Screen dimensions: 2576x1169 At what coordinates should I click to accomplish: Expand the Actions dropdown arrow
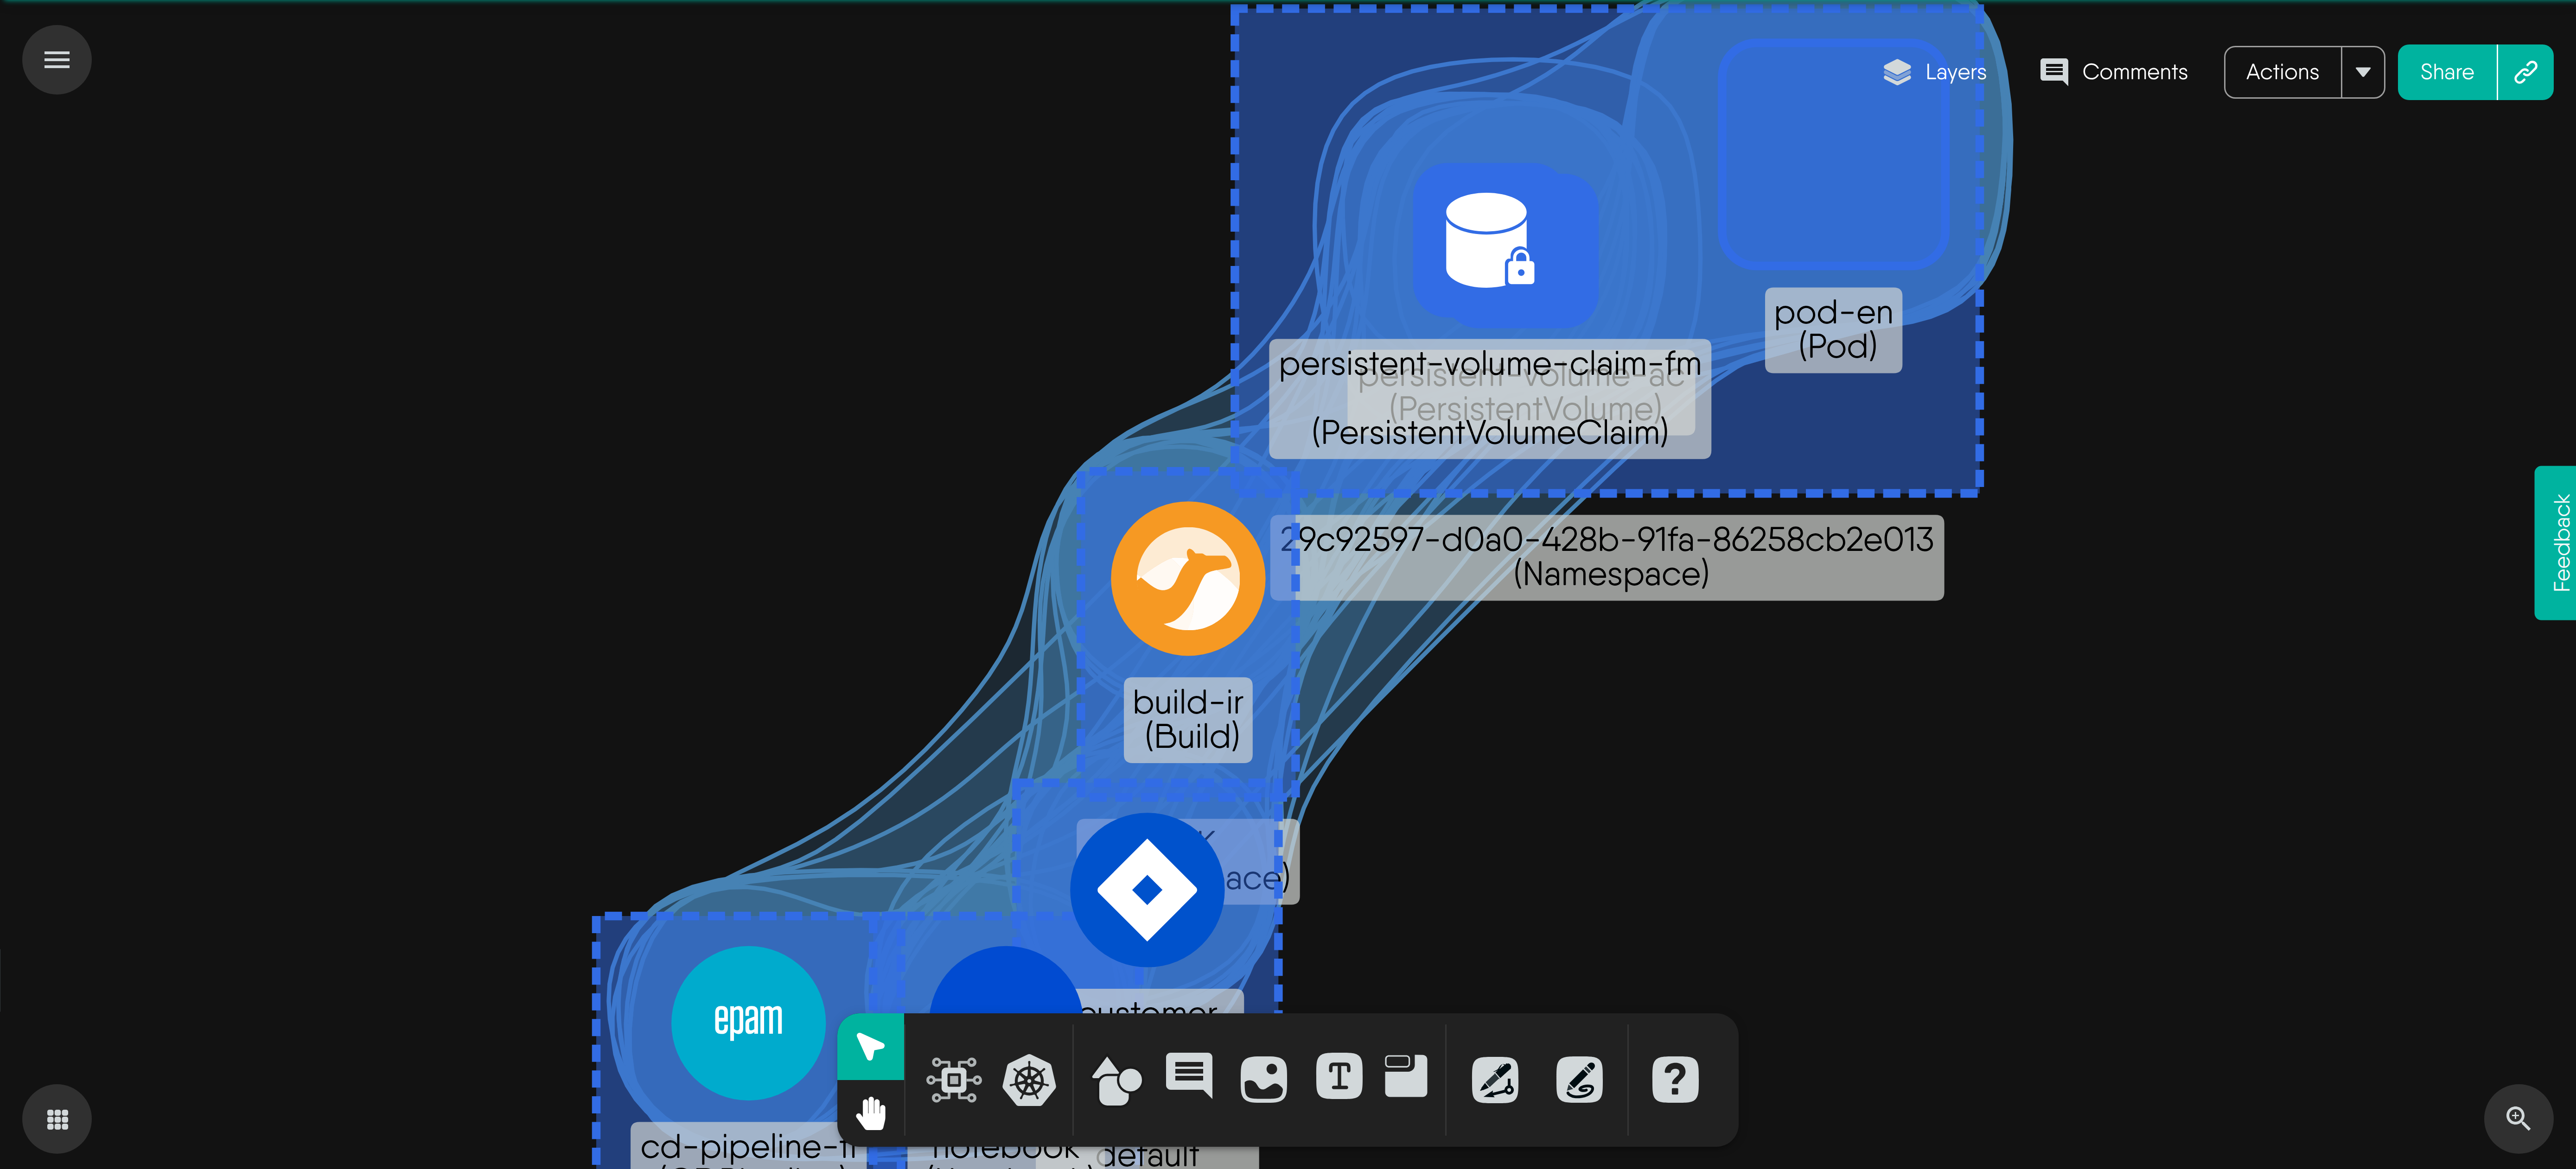pyautogui.click(x=2363, y=72)
